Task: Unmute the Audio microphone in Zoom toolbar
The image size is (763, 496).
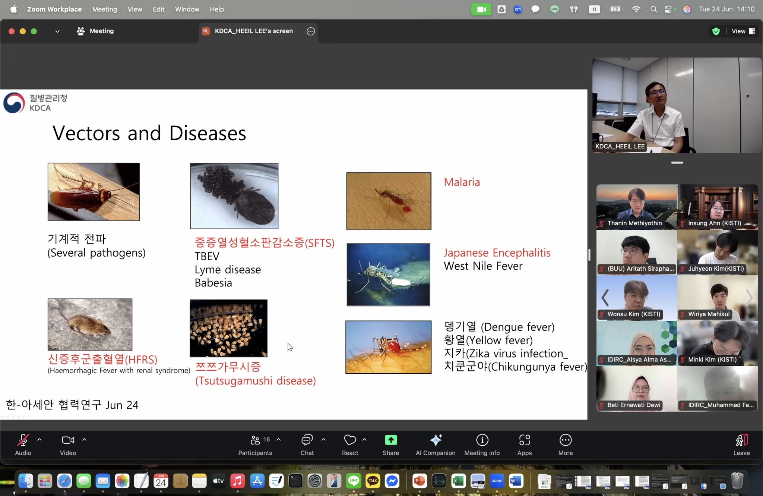Action: (23, 445)
